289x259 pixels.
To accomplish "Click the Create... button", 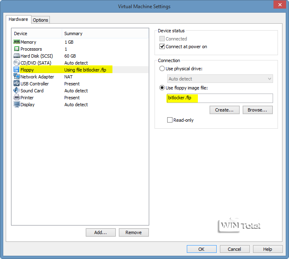I will pos(224,110).
